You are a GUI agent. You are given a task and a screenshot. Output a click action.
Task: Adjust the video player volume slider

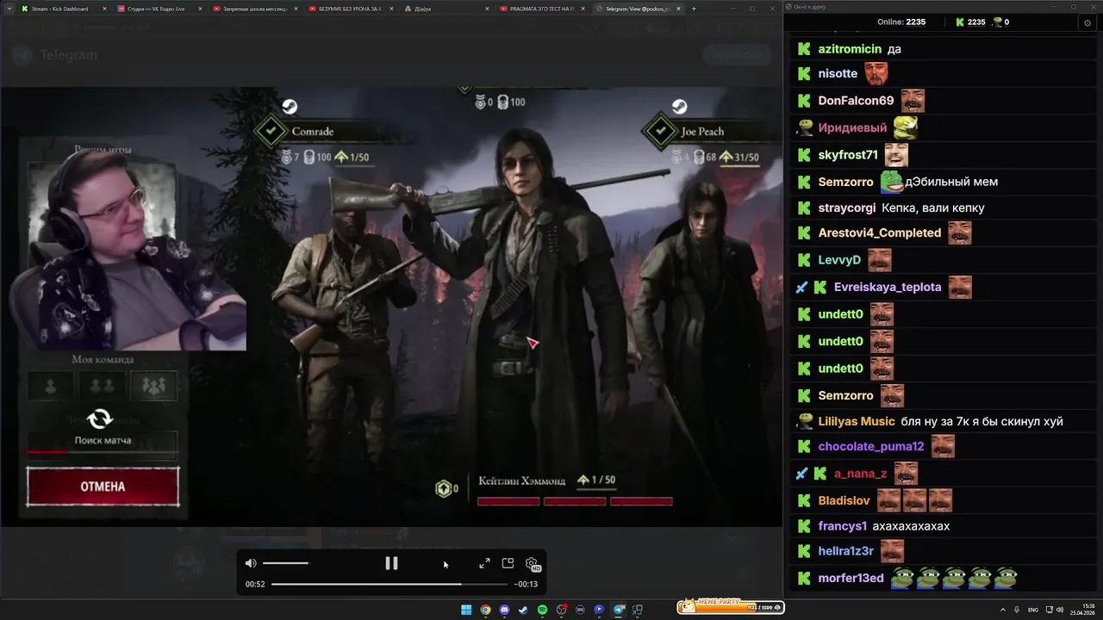click(x=285, y=563)
